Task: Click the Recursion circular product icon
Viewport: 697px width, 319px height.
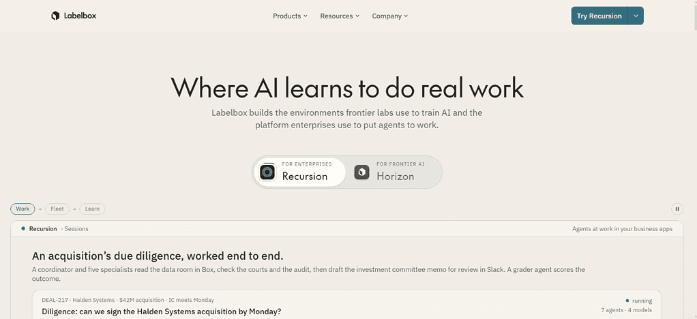Action: [267, 172]
